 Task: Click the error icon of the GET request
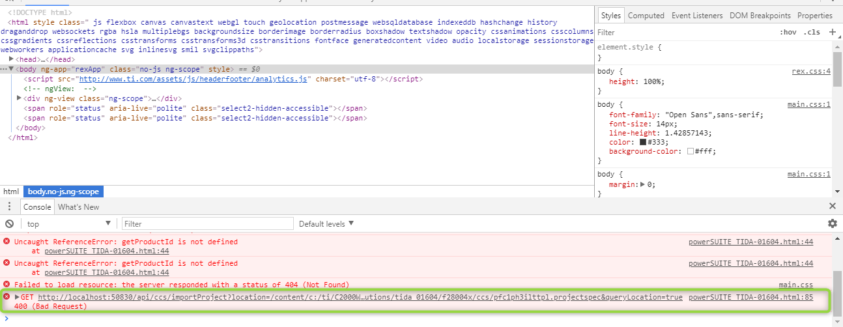(x=7, y=297)
